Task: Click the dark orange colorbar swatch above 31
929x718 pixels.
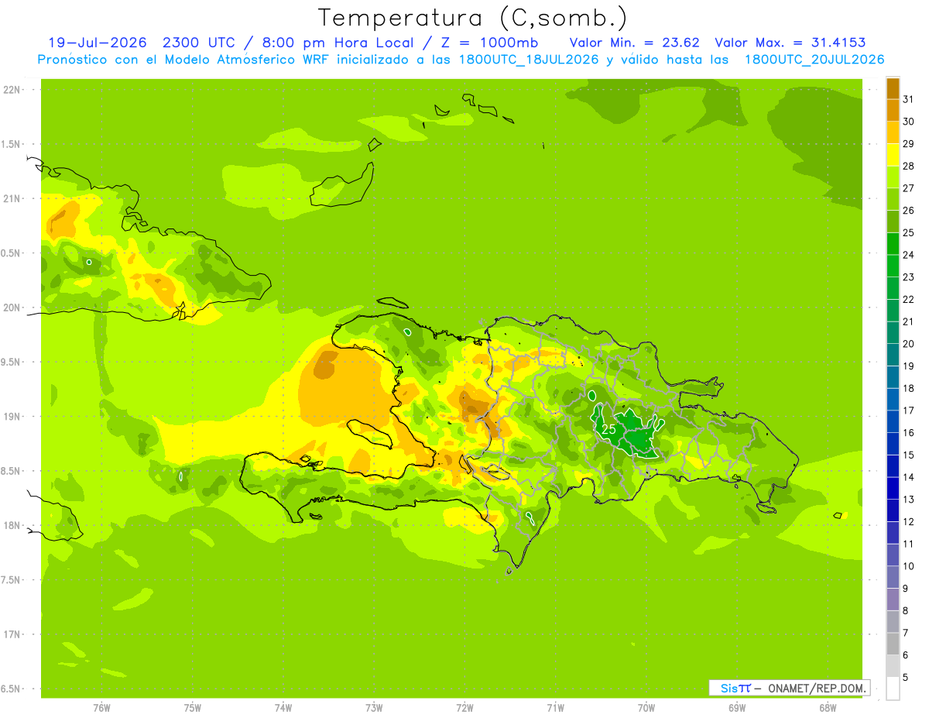Action: pos(893,88)
